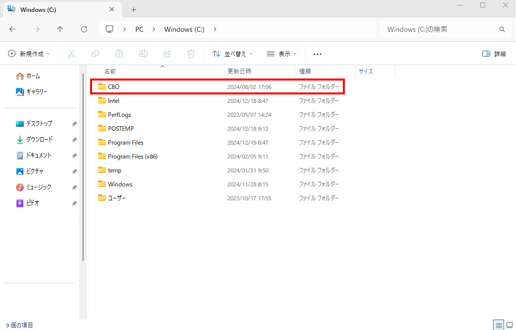Expand chevron after Windows (C:) in path
The height and width of the screenshot is (330, 516).
pos(215,29)
